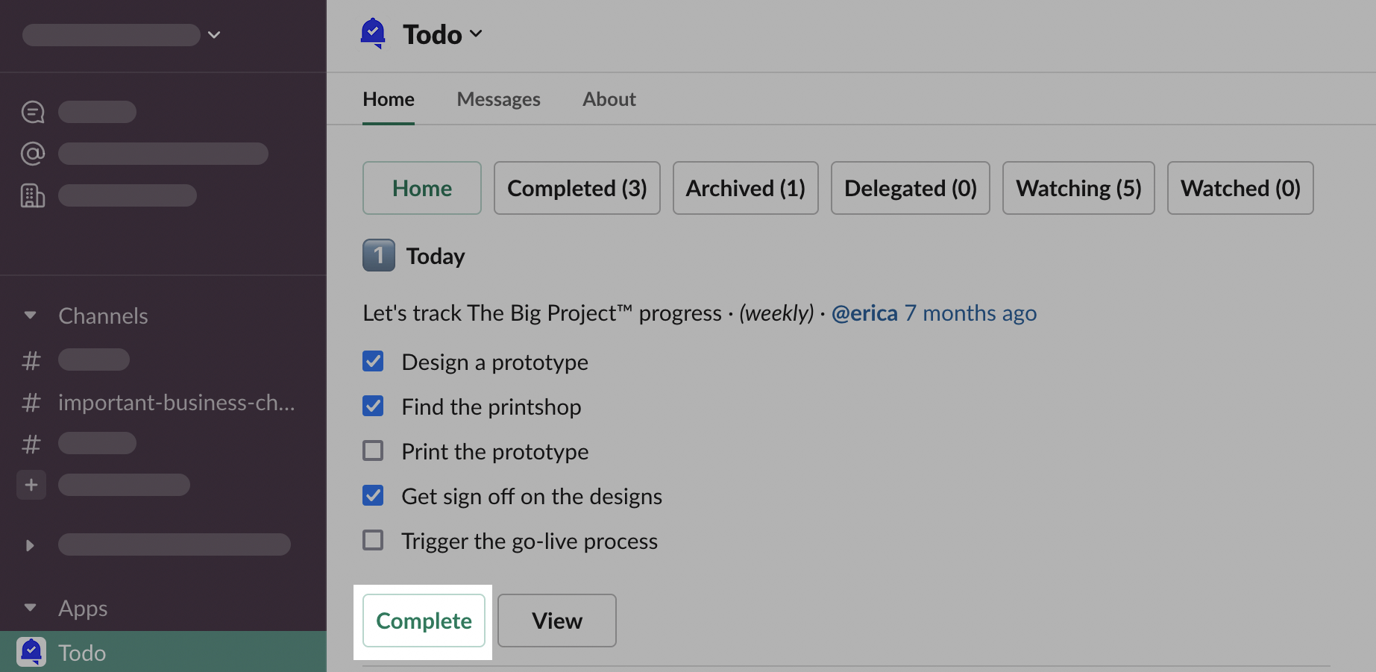Check the Trigger the go-live process checkbox
1376x672 pixels.
tap(373, 540)
